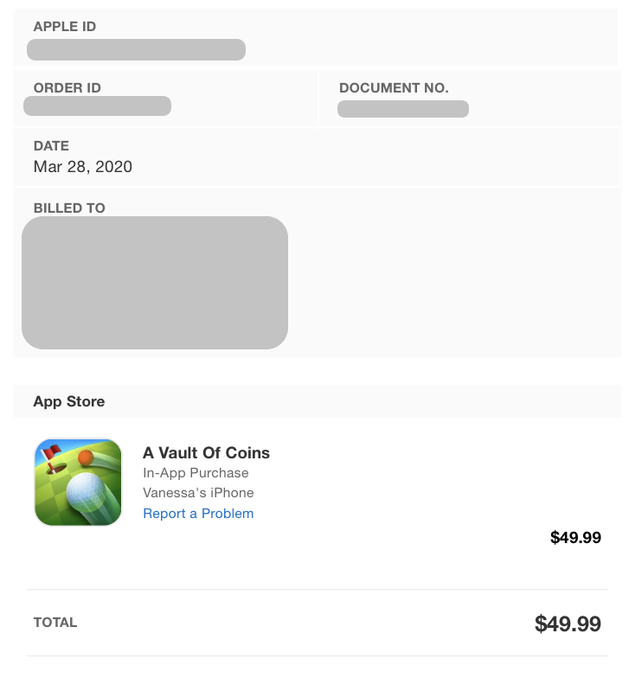Click the Golf Battle app icon

point(78,483)
